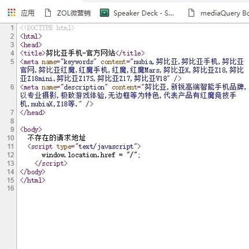Click the text 不存在的请求地址
249x249 pixels.
click(x=57, y=138)
